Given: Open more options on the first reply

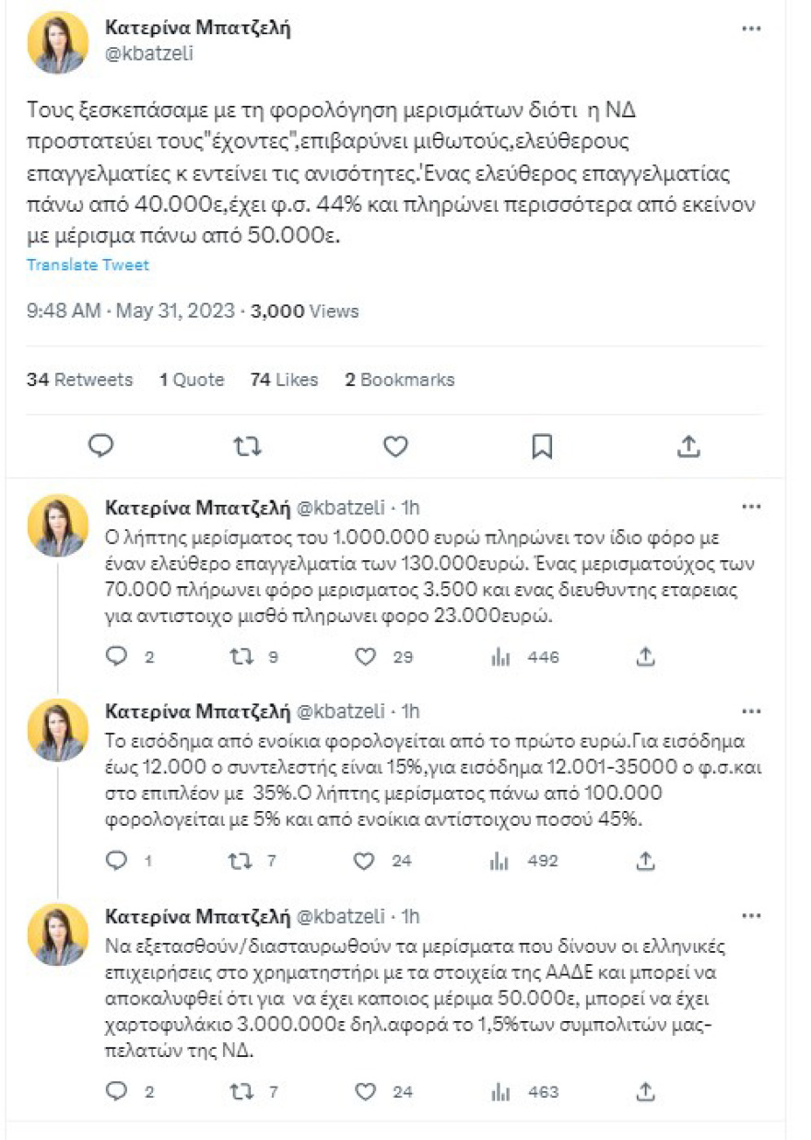Looking at the screenshot, I should (x=752, y=506).
